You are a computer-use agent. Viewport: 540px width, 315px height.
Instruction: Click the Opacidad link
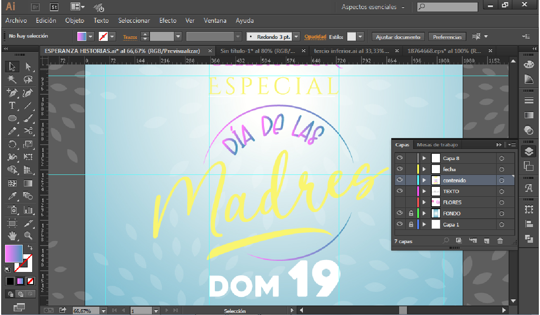tap(315, 37)
